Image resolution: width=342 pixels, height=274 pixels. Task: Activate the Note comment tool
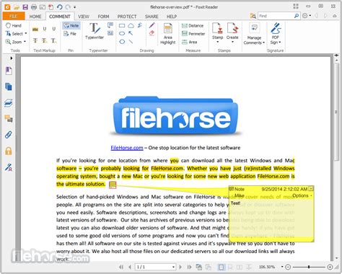(71, 25)
